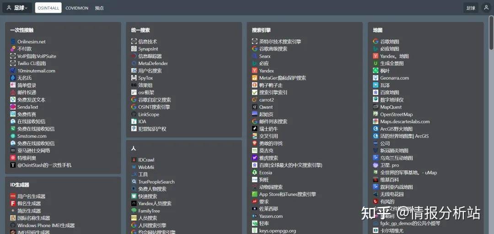Open the 国际名称生成器 link

click(x=34, y=218)
